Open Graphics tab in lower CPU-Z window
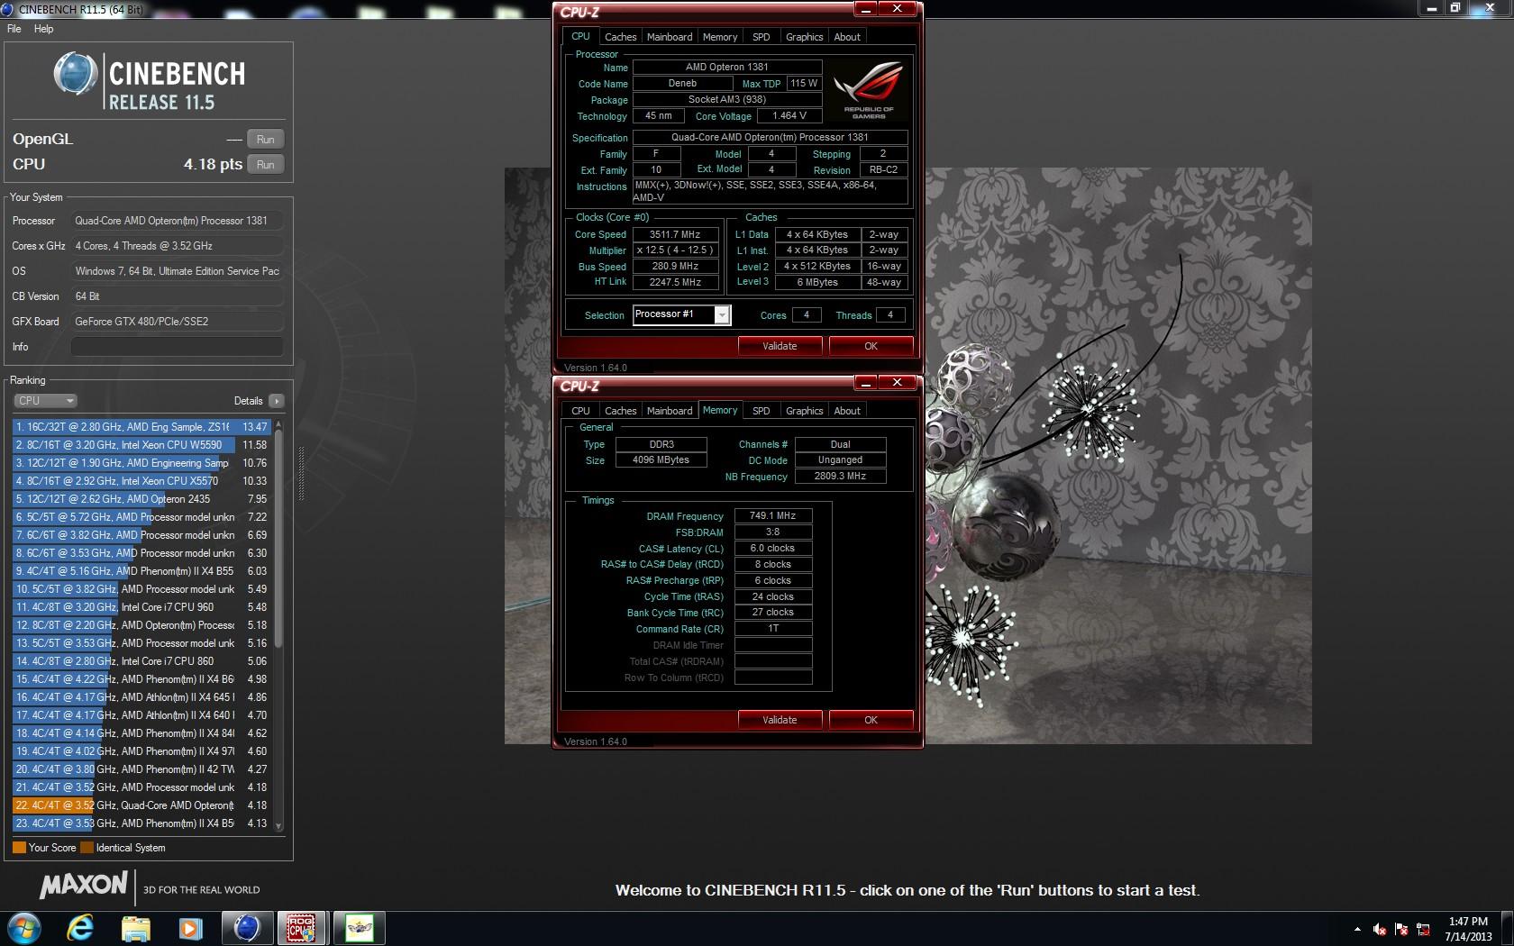 click(805, 411)
